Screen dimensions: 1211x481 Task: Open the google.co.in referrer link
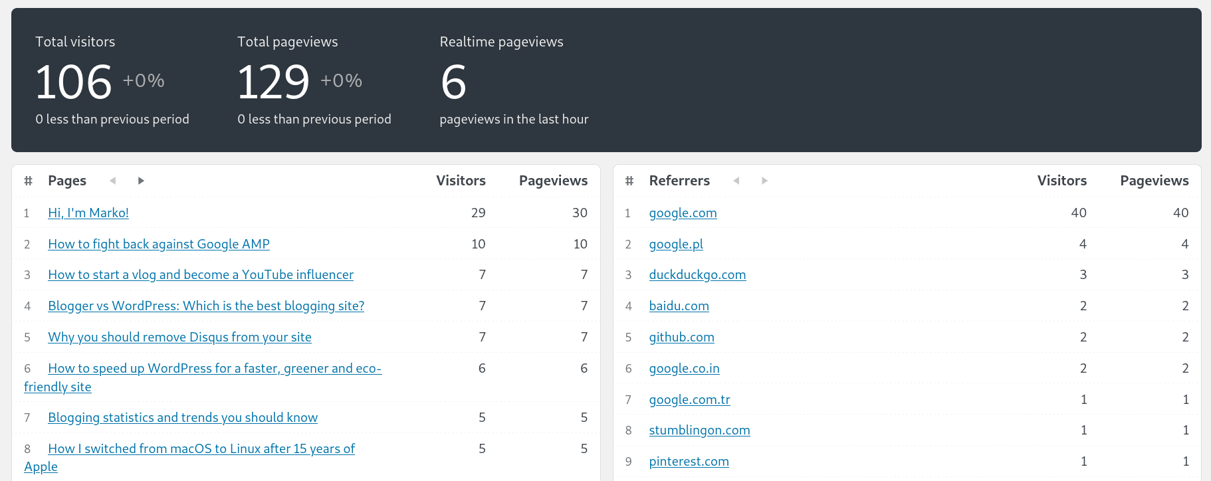click(684, 368)
